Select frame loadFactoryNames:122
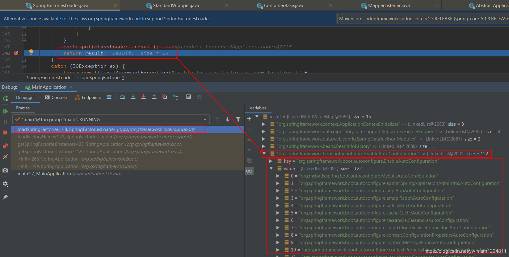This screenshot has width=509, height=257. 128,137
